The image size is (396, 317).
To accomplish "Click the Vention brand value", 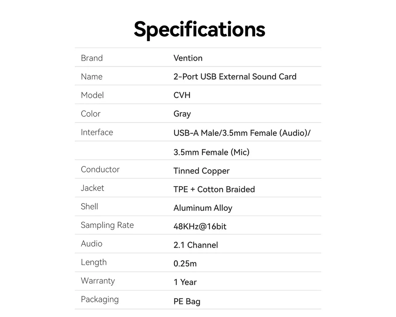I will tap(188, 58).
